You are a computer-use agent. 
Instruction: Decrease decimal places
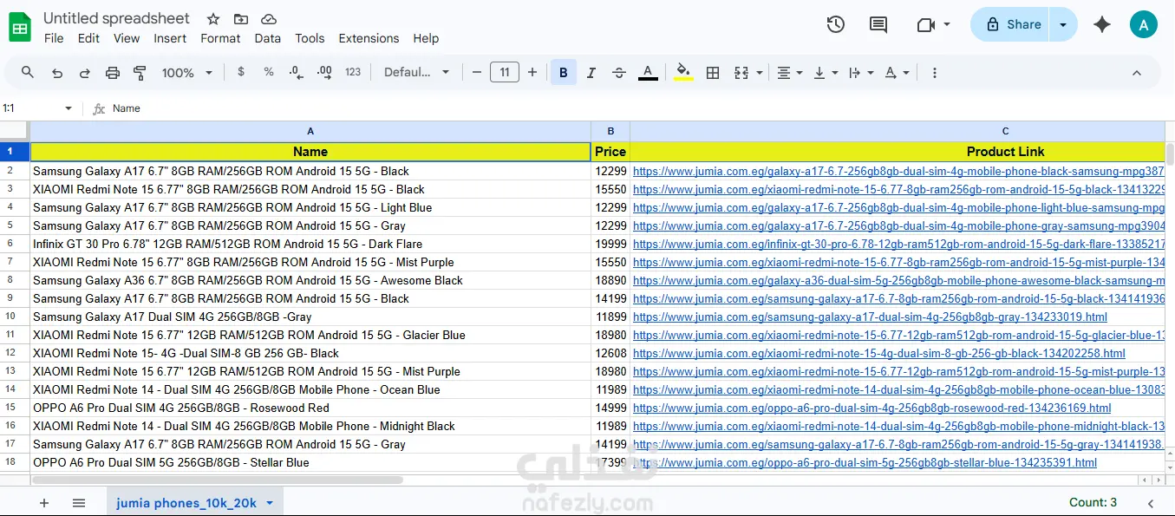297,72
